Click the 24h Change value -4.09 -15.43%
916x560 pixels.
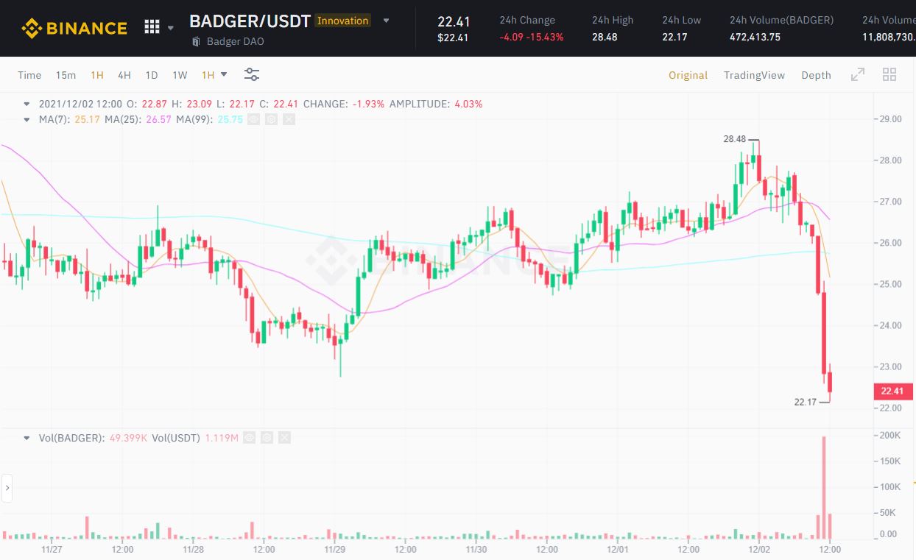pyautogui.click(x=531, y=37)
